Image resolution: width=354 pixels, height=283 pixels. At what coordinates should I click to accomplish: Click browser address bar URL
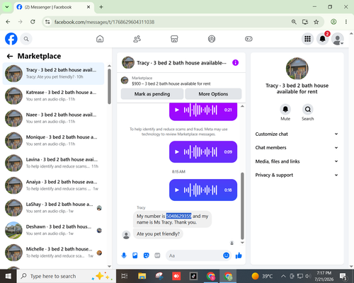(104, 22)
